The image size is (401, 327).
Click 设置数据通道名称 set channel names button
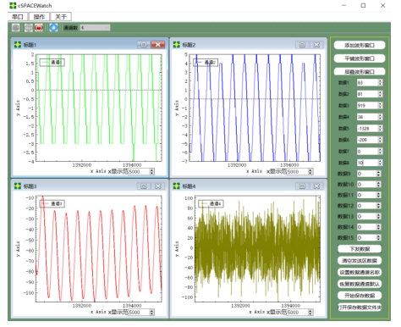tap(360, 272)
